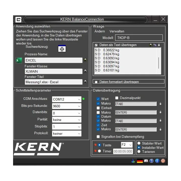
Task: Select the Timer radio button
Action: tap(99, 151)
